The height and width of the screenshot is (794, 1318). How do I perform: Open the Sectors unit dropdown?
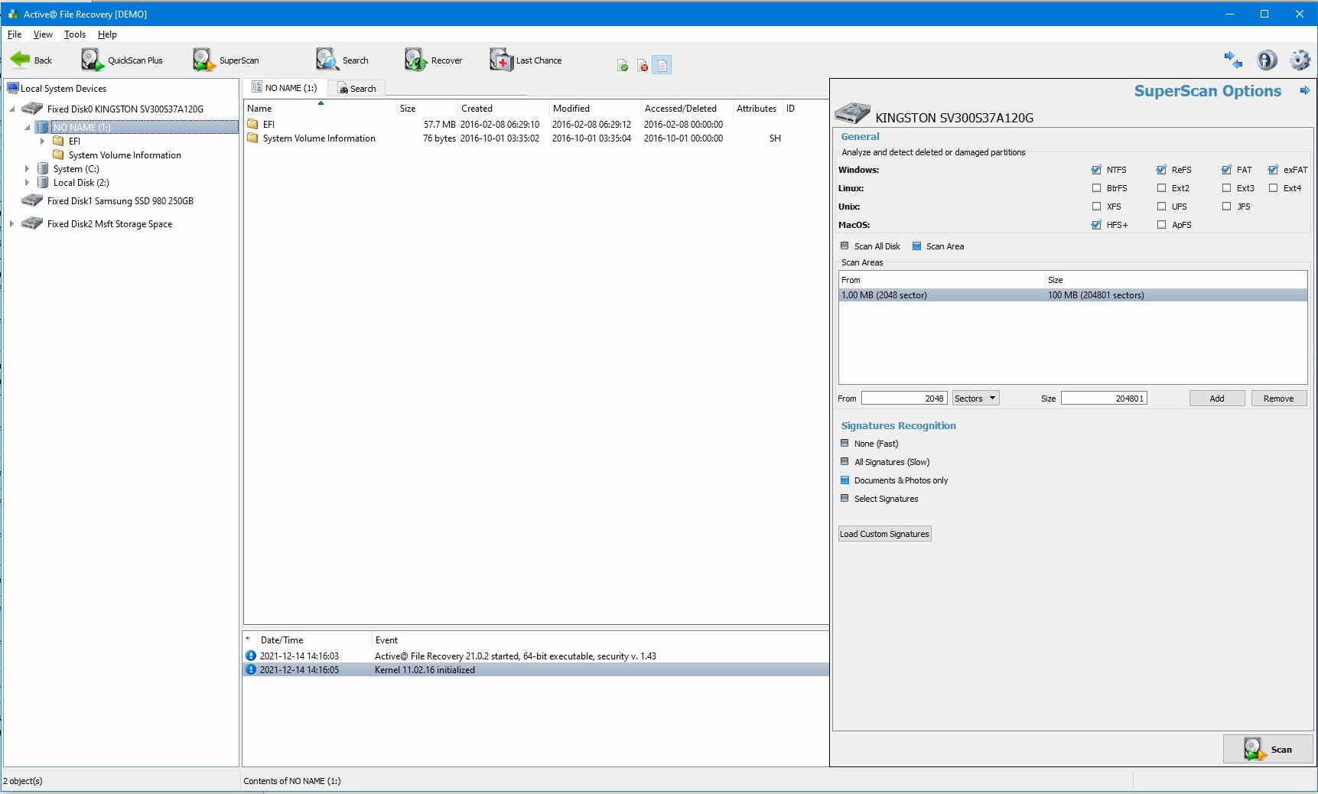click(x=975, y=399)
